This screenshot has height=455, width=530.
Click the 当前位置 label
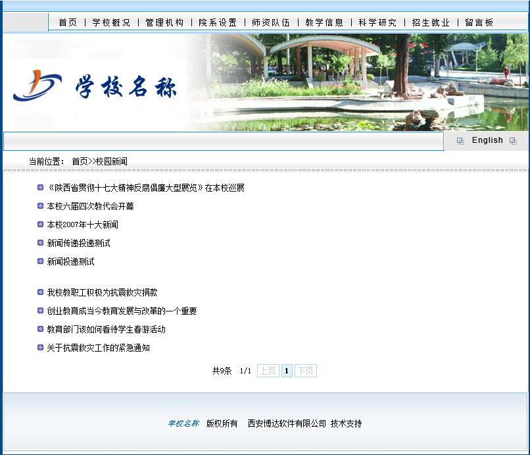point(46,161)
